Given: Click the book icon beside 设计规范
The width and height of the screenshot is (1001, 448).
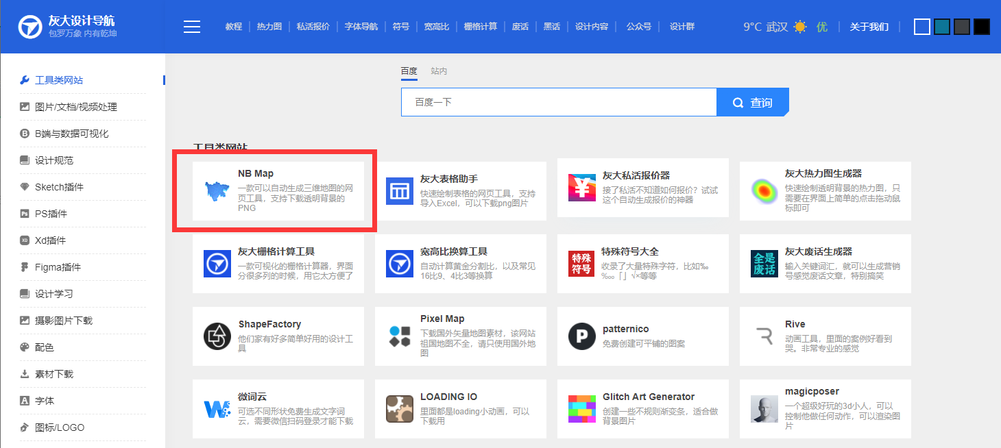Looking at the screenshot, I should pos(25,160).
